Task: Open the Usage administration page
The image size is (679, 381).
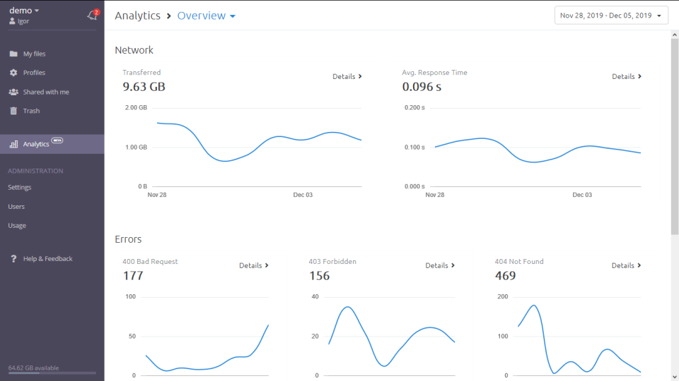Action: pos(17,226)
